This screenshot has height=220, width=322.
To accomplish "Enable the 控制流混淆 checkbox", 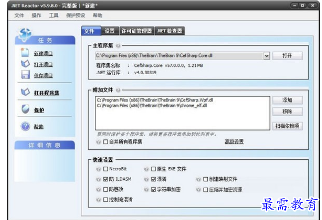I will (105, 200).
